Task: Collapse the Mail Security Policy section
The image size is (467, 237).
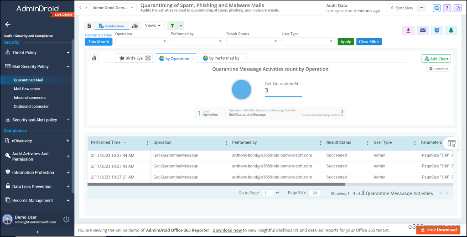Action: click(x=68, y=66)
